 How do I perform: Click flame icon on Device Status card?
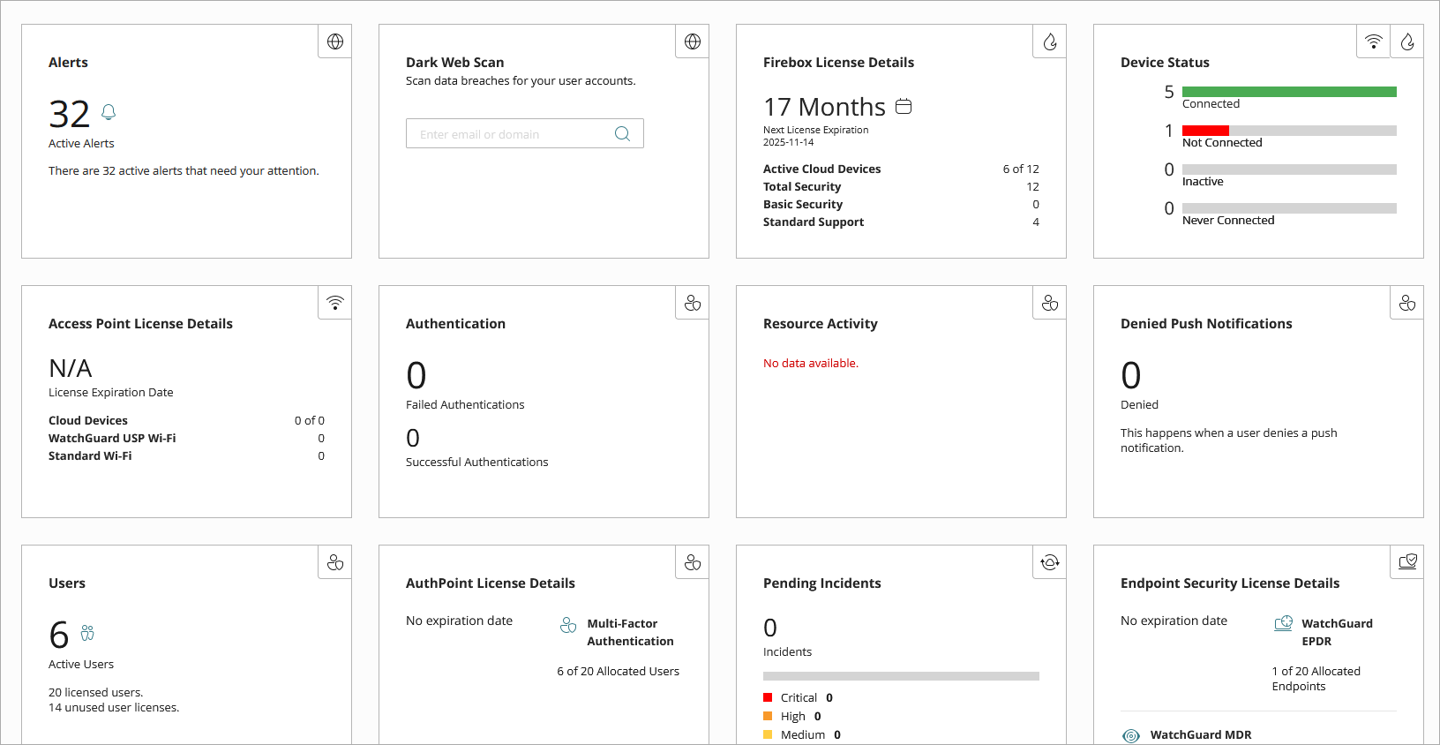(1407, 41)
